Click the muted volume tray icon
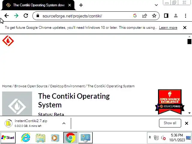 click(163, 138)
